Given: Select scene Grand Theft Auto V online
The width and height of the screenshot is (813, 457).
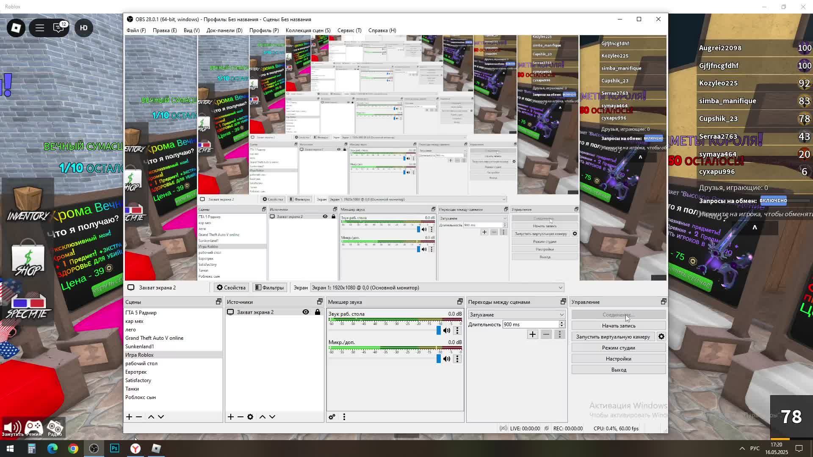Looking at the screenshot, I should tap(173, 338).
